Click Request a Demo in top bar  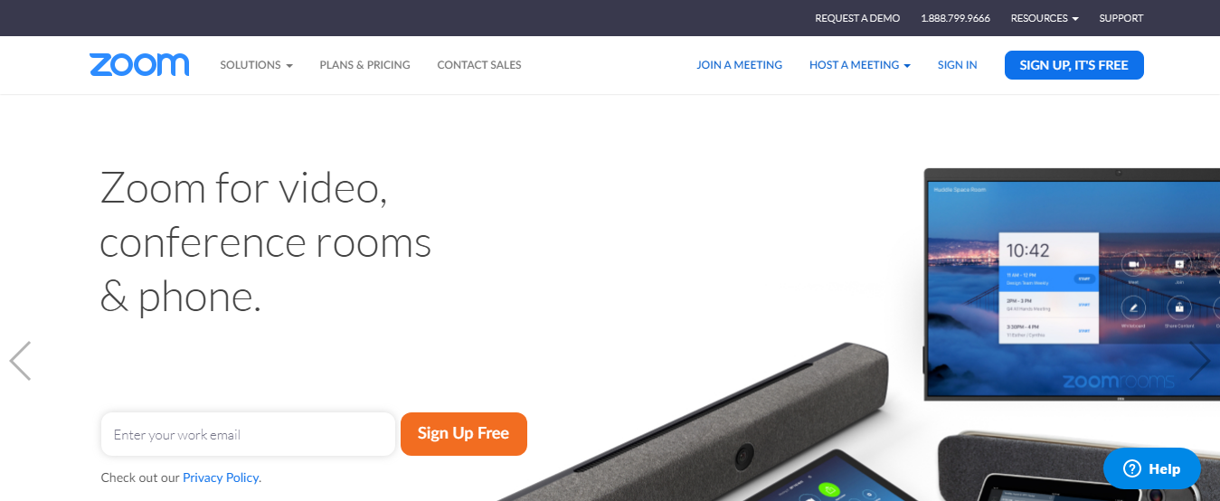[857, 18]
